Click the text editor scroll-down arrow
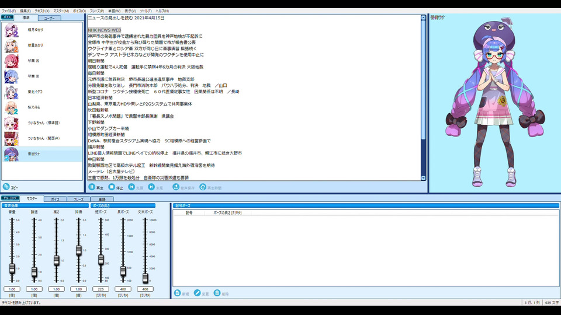The width and height of the screenshot is (561, 315). point(423,178)
